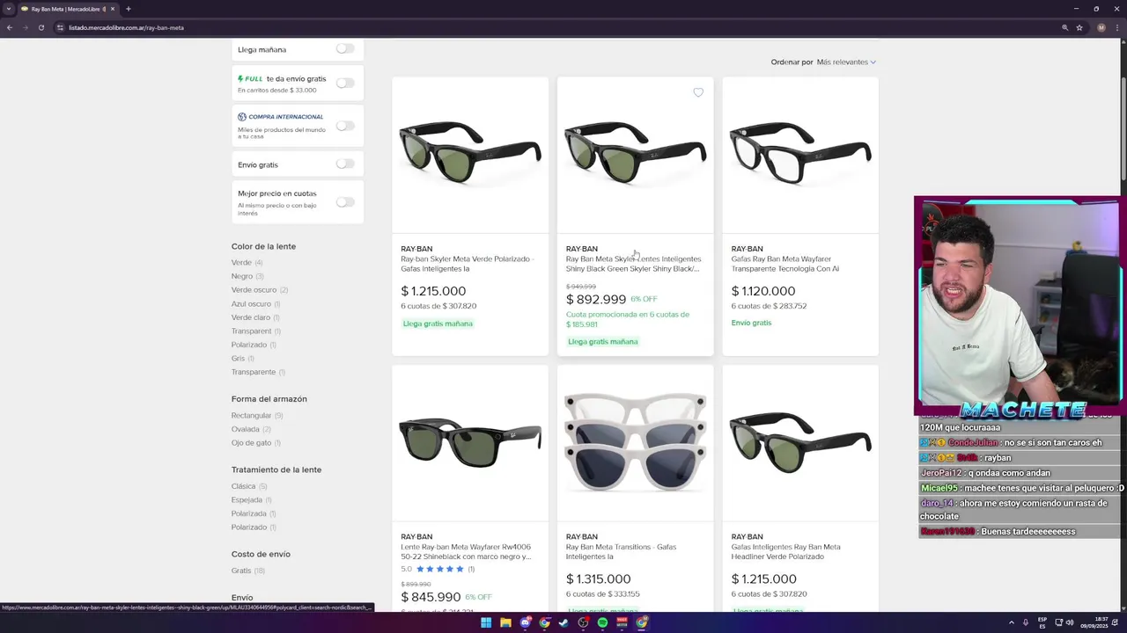The width and height of the screenshot is (1127, 633).
Task: Open Steam from the taskbar
Action: [563, 622]
